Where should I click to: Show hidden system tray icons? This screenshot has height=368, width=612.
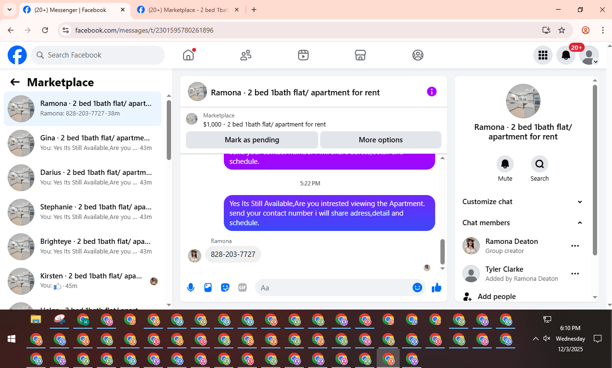coord(535,339)
